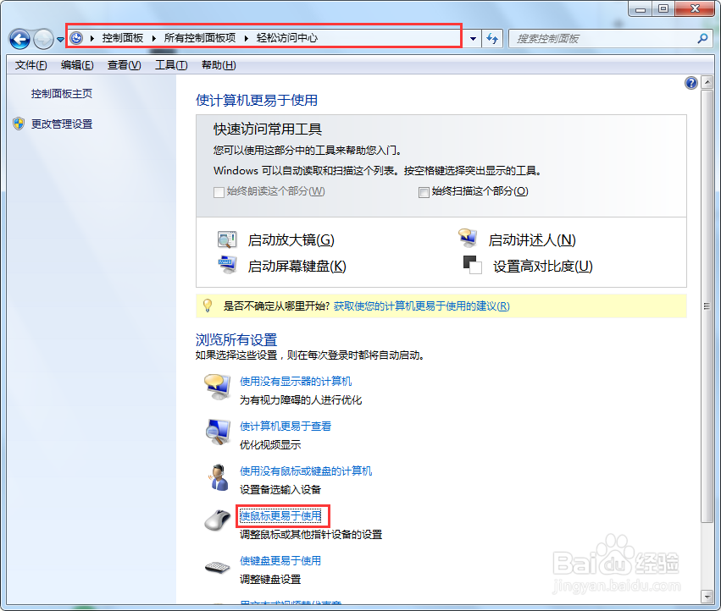Launch 启动屏幕键盘(K)
Viewport: 721px width, 611px height.
pos(297,267)
